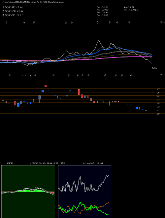Click the 8.56 last price label
Viewport: 165px width, 218px height.
pos(154,68)
